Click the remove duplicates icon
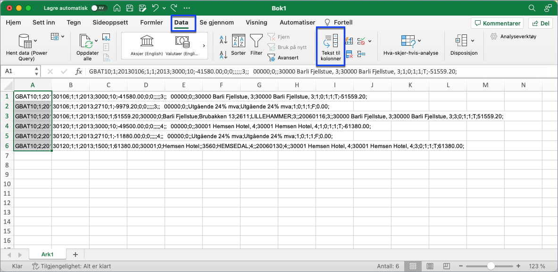This screenshot has width=558, height=272. tap(349, 54)
